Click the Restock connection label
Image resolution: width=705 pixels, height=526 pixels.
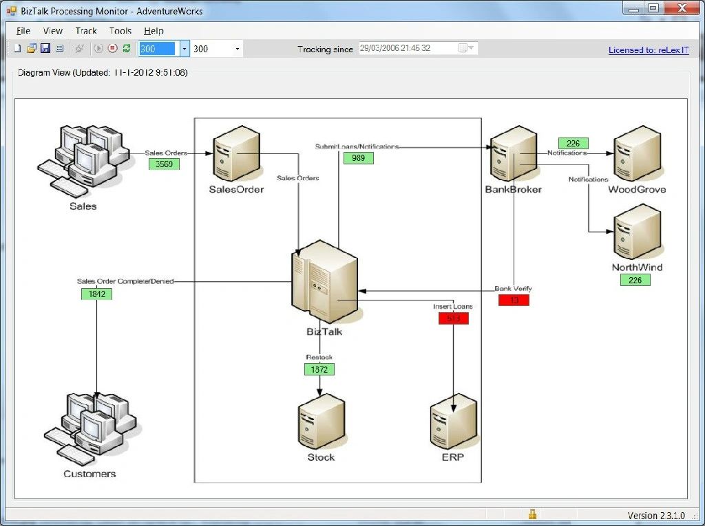[319, 357]
